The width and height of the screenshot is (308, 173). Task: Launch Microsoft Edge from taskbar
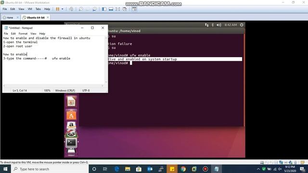pyautogui.click(x=116, y=169)
